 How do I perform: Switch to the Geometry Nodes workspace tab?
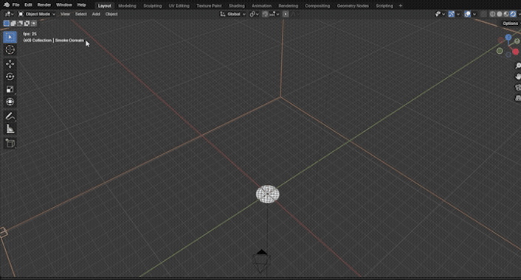(353, 6)
